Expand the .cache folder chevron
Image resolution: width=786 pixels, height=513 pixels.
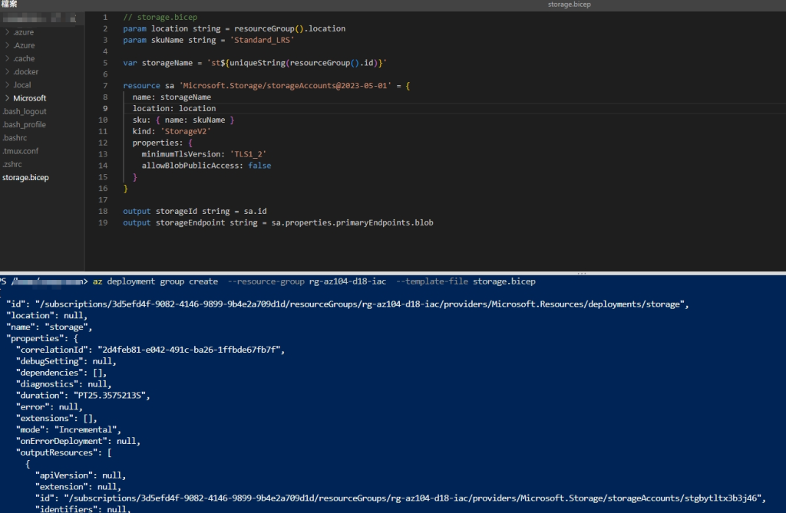[7, 58]
